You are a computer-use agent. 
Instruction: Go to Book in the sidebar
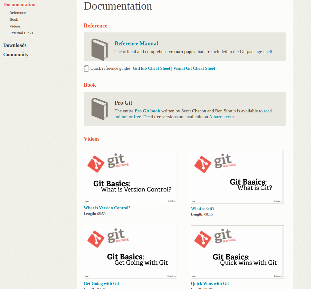coord(14,19)
